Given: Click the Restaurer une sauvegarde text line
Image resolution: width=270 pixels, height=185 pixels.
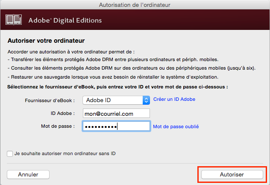Looking at the screenshot, I should 113,77.
